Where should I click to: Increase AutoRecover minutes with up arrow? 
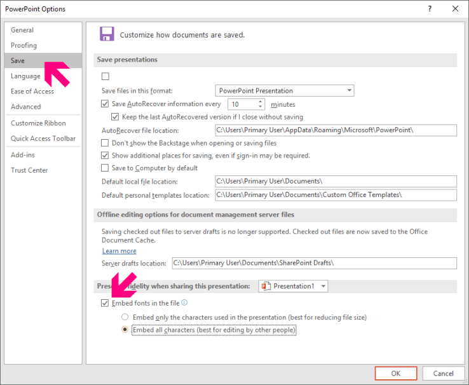click(x=260, y=101)
